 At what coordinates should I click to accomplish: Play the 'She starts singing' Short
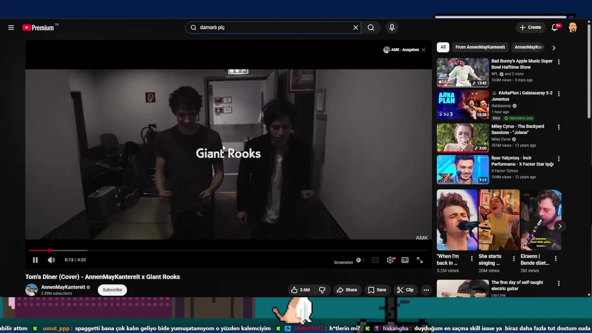[x=499, y=220]
